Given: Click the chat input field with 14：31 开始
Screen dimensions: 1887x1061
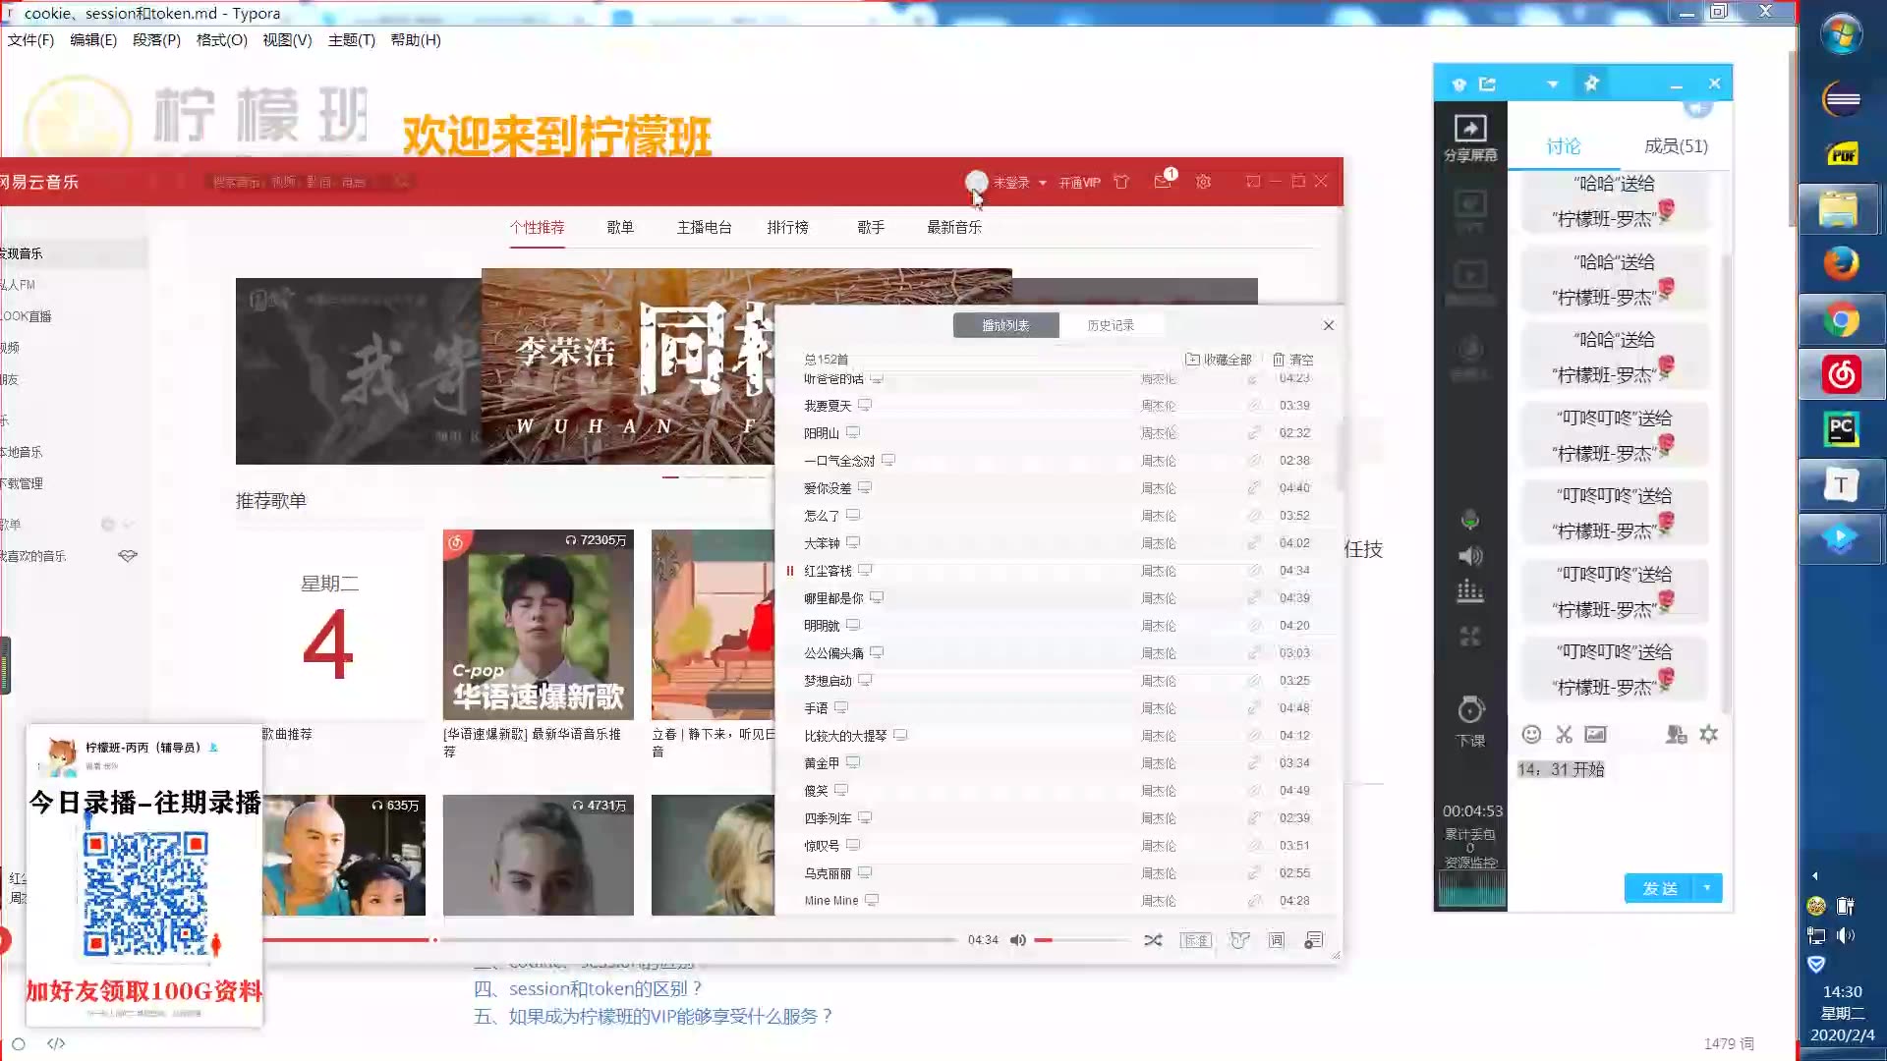Looking at the screenshot, I should (1618, 810).
